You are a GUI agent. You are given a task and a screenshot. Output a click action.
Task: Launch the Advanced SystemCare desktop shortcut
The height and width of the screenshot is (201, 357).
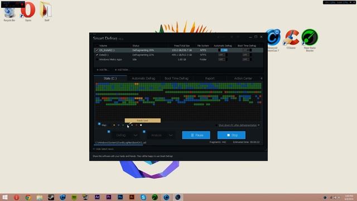[273, 40]
